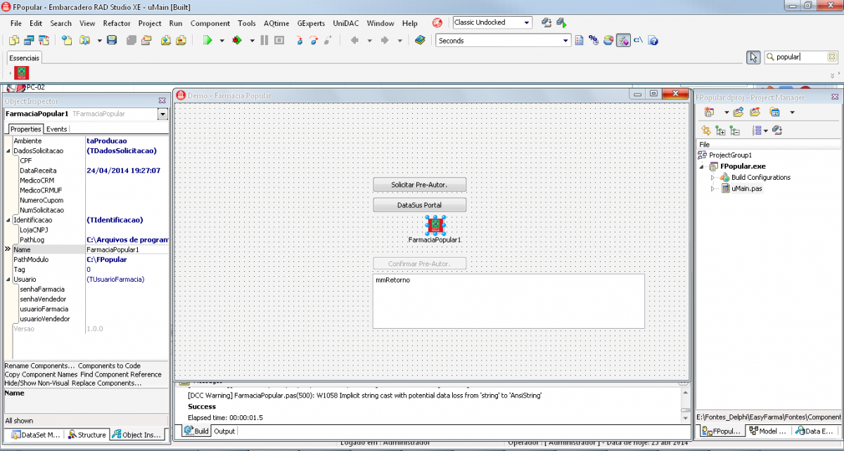844x451 pixels.
Task: Click the Messages panel vertical scrollbar
Action: (x=686, y=404)
